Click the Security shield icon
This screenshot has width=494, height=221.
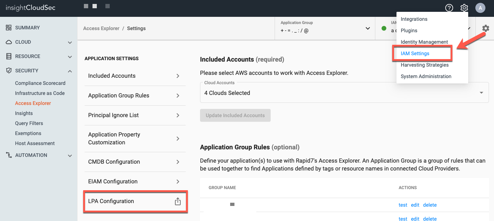pyautogui.click(x=9, y=71)
